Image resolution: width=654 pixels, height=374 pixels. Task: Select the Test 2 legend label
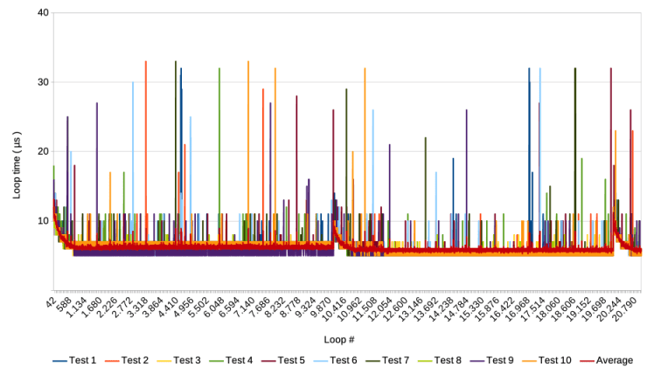[135, 359]
